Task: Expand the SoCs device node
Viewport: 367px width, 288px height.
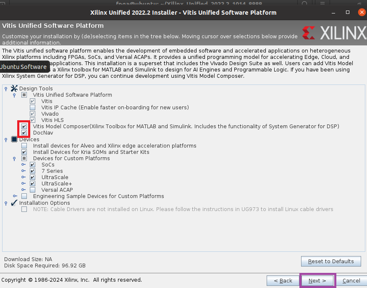Action: pos(24,164)
